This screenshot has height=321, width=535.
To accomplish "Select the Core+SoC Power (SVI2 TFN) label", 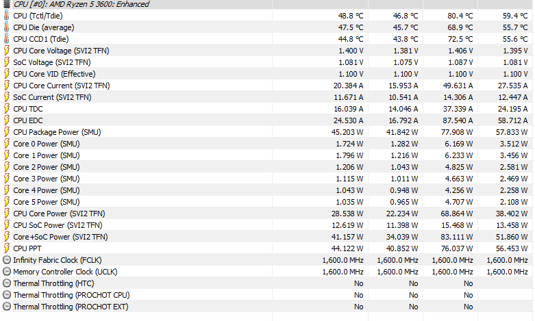I will (x=60, y=237).
